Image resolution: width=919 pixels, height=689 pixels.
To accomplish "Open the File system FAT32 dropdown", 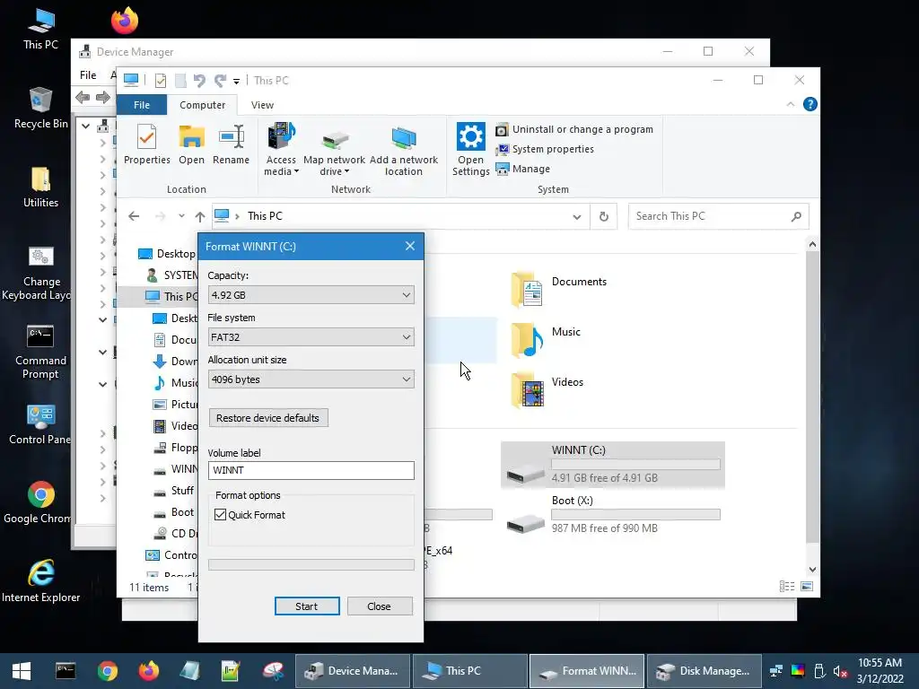I will 311,337.
